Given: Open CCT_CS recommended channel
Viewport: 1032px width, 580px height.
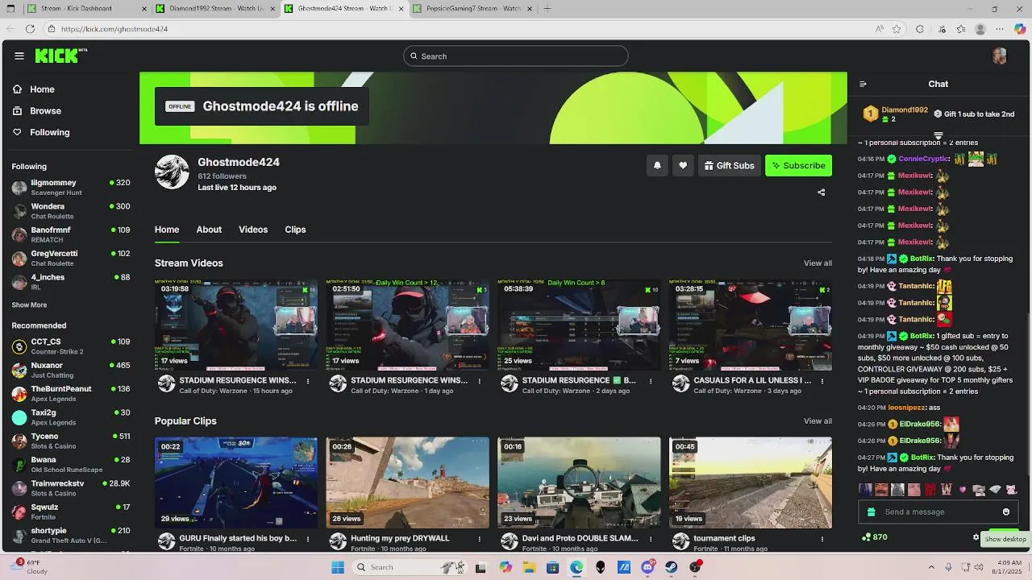Looking at the screenshot, I should click(x=71, y=346).
